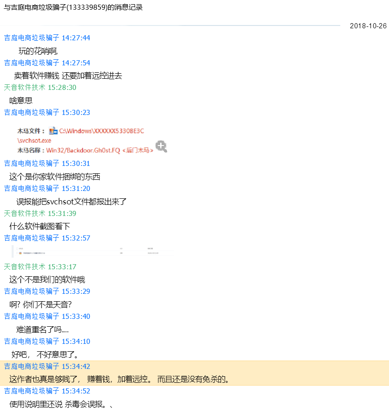The height and width of the screenshot is (412, 389).
Task: Click the message "啥意思"
Action: pos(21,100)
